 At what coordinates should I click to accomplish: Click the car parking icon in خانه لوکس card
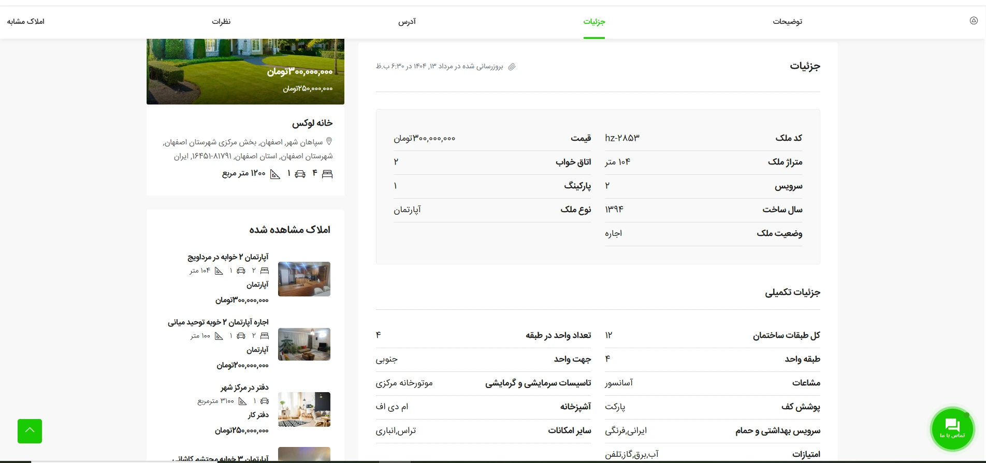300,174
